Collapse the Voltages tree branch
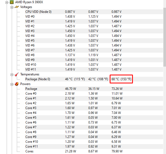This screenshot has height=154, width=166. 12,7
